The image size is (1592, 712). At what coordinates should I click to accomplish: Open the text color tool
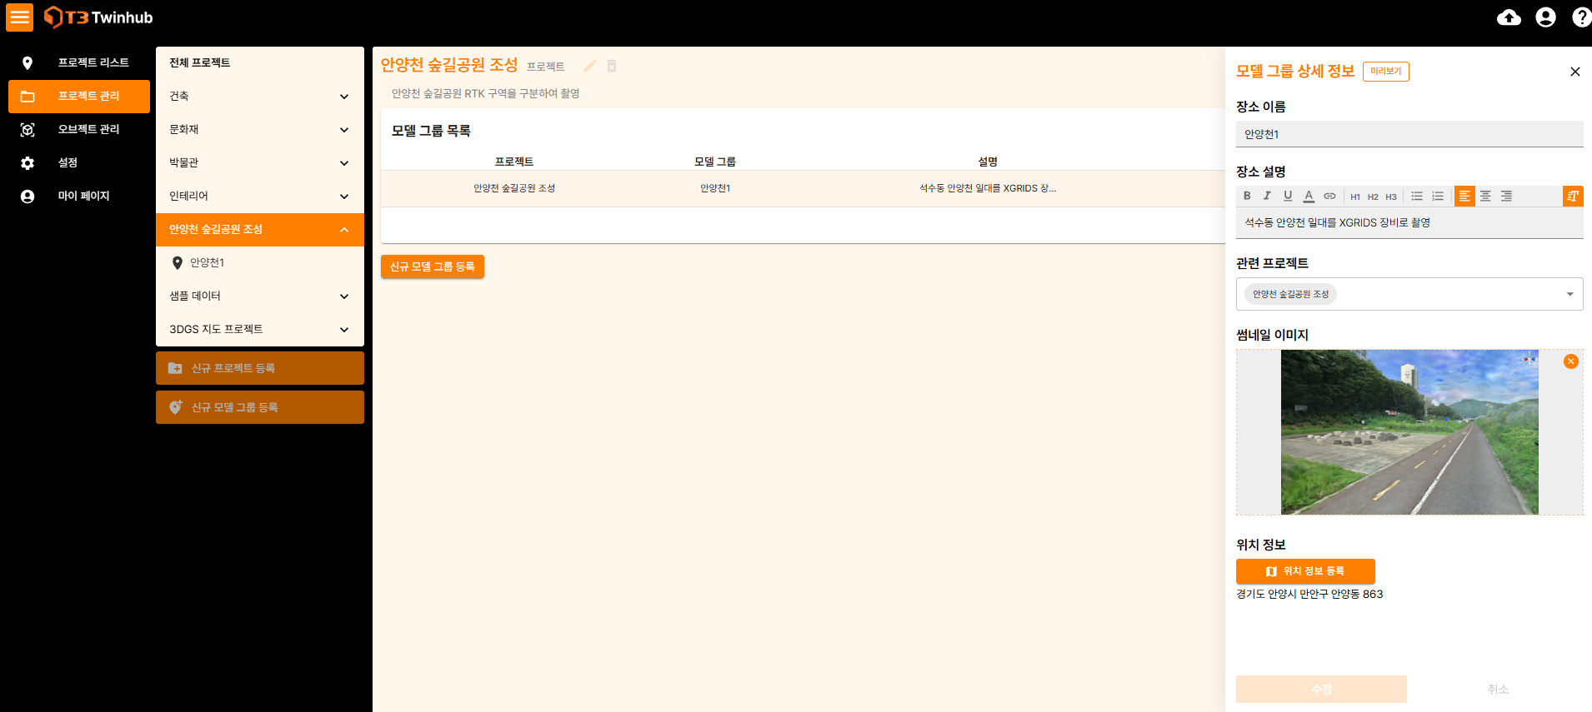pyautogui.click(x=1309, y=196)
